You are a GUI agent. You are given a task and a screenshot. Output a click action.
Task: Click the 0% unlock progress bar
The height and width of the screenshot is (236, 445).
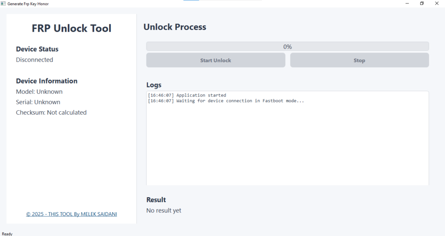[x=287, y=47]
